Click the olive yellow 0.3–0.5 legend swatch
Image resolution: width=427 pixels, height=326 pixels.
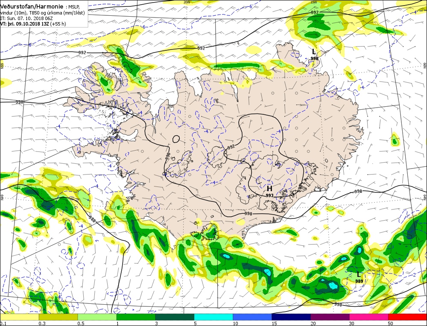[58, 317]
